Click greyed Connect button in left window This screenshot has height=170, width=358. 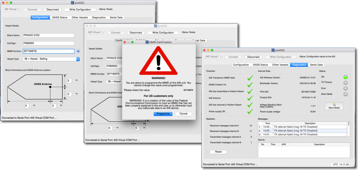pyautogui.click(x=33, y=9)
